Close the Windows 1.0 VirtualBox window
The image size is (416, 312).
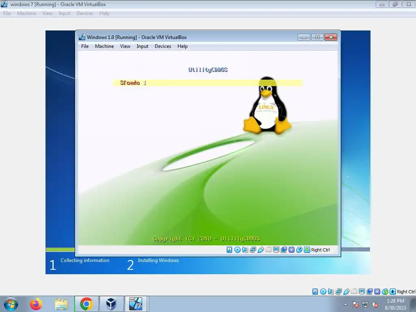(331, 37)
